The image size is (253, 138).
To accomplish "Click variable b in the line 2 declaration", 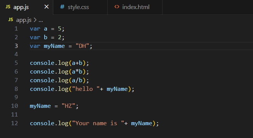I will point(45,37).
